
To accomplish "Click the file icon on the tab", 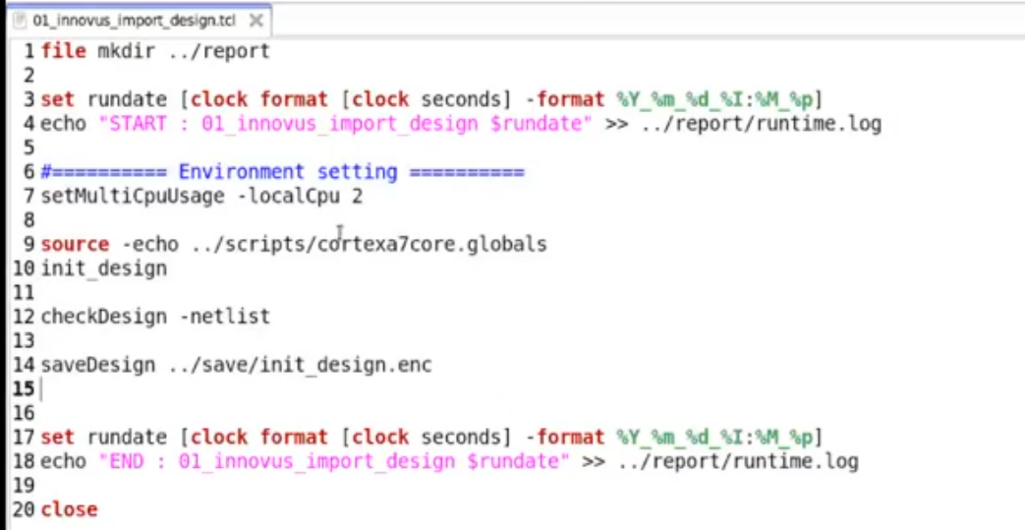I will point(22,21).
